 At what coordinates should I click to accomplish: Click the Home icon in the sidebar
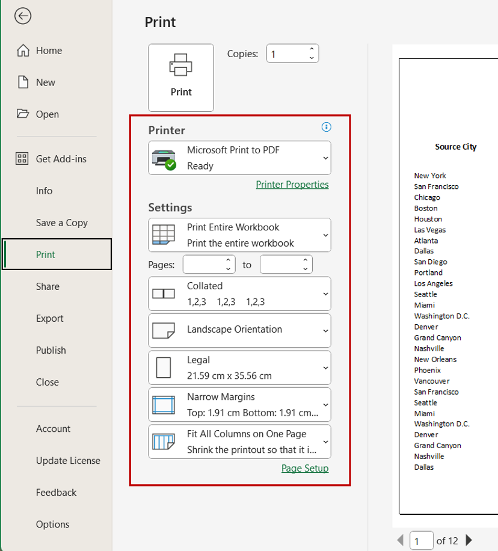click(x=22, y=51)
